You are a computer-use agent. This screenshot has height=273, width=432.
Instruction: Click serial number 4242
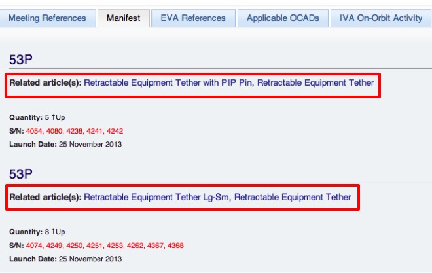point(115,131)
